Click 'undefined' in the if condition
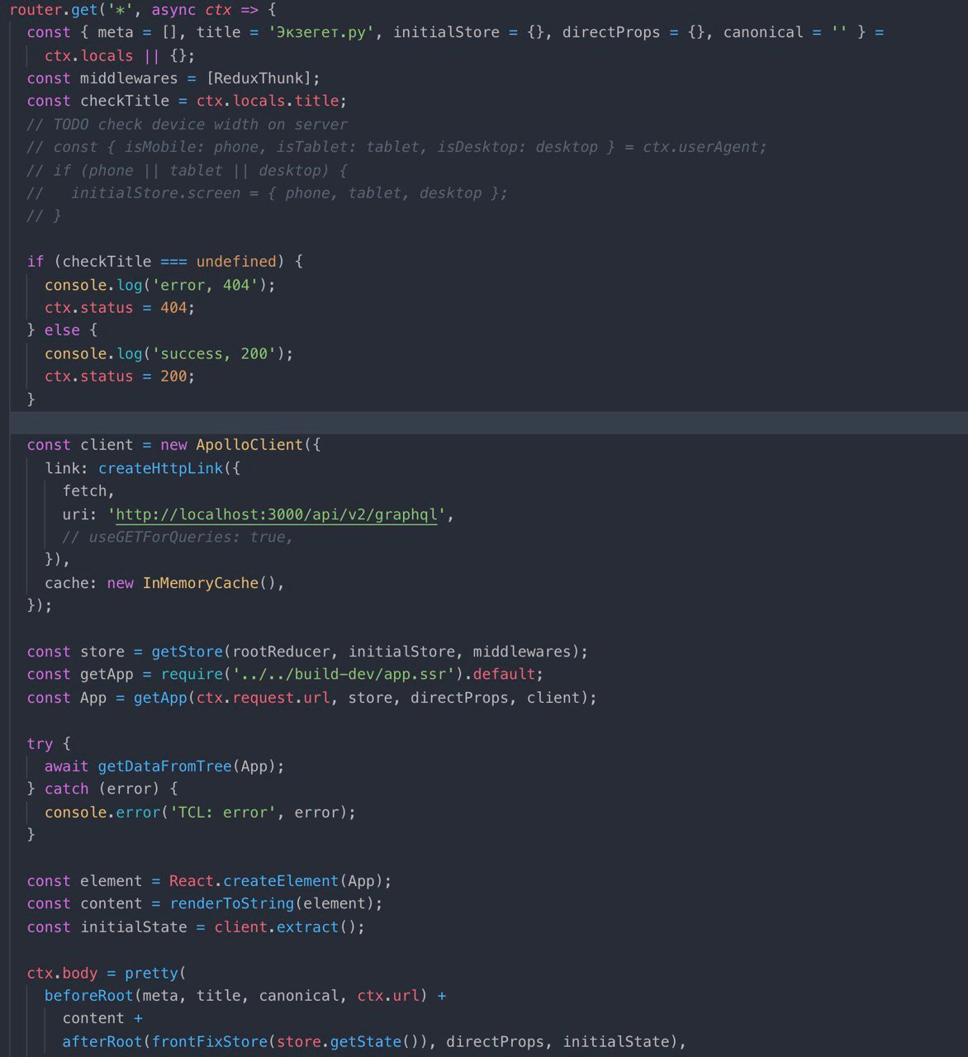Viewport: 968px width, 1057px height. pyautogui.click(x=236, y=262)
